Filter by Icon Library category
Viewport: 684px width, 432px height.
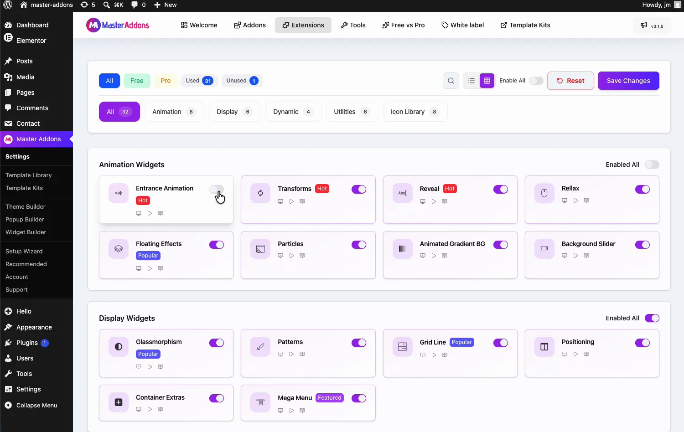pos(415,112)
